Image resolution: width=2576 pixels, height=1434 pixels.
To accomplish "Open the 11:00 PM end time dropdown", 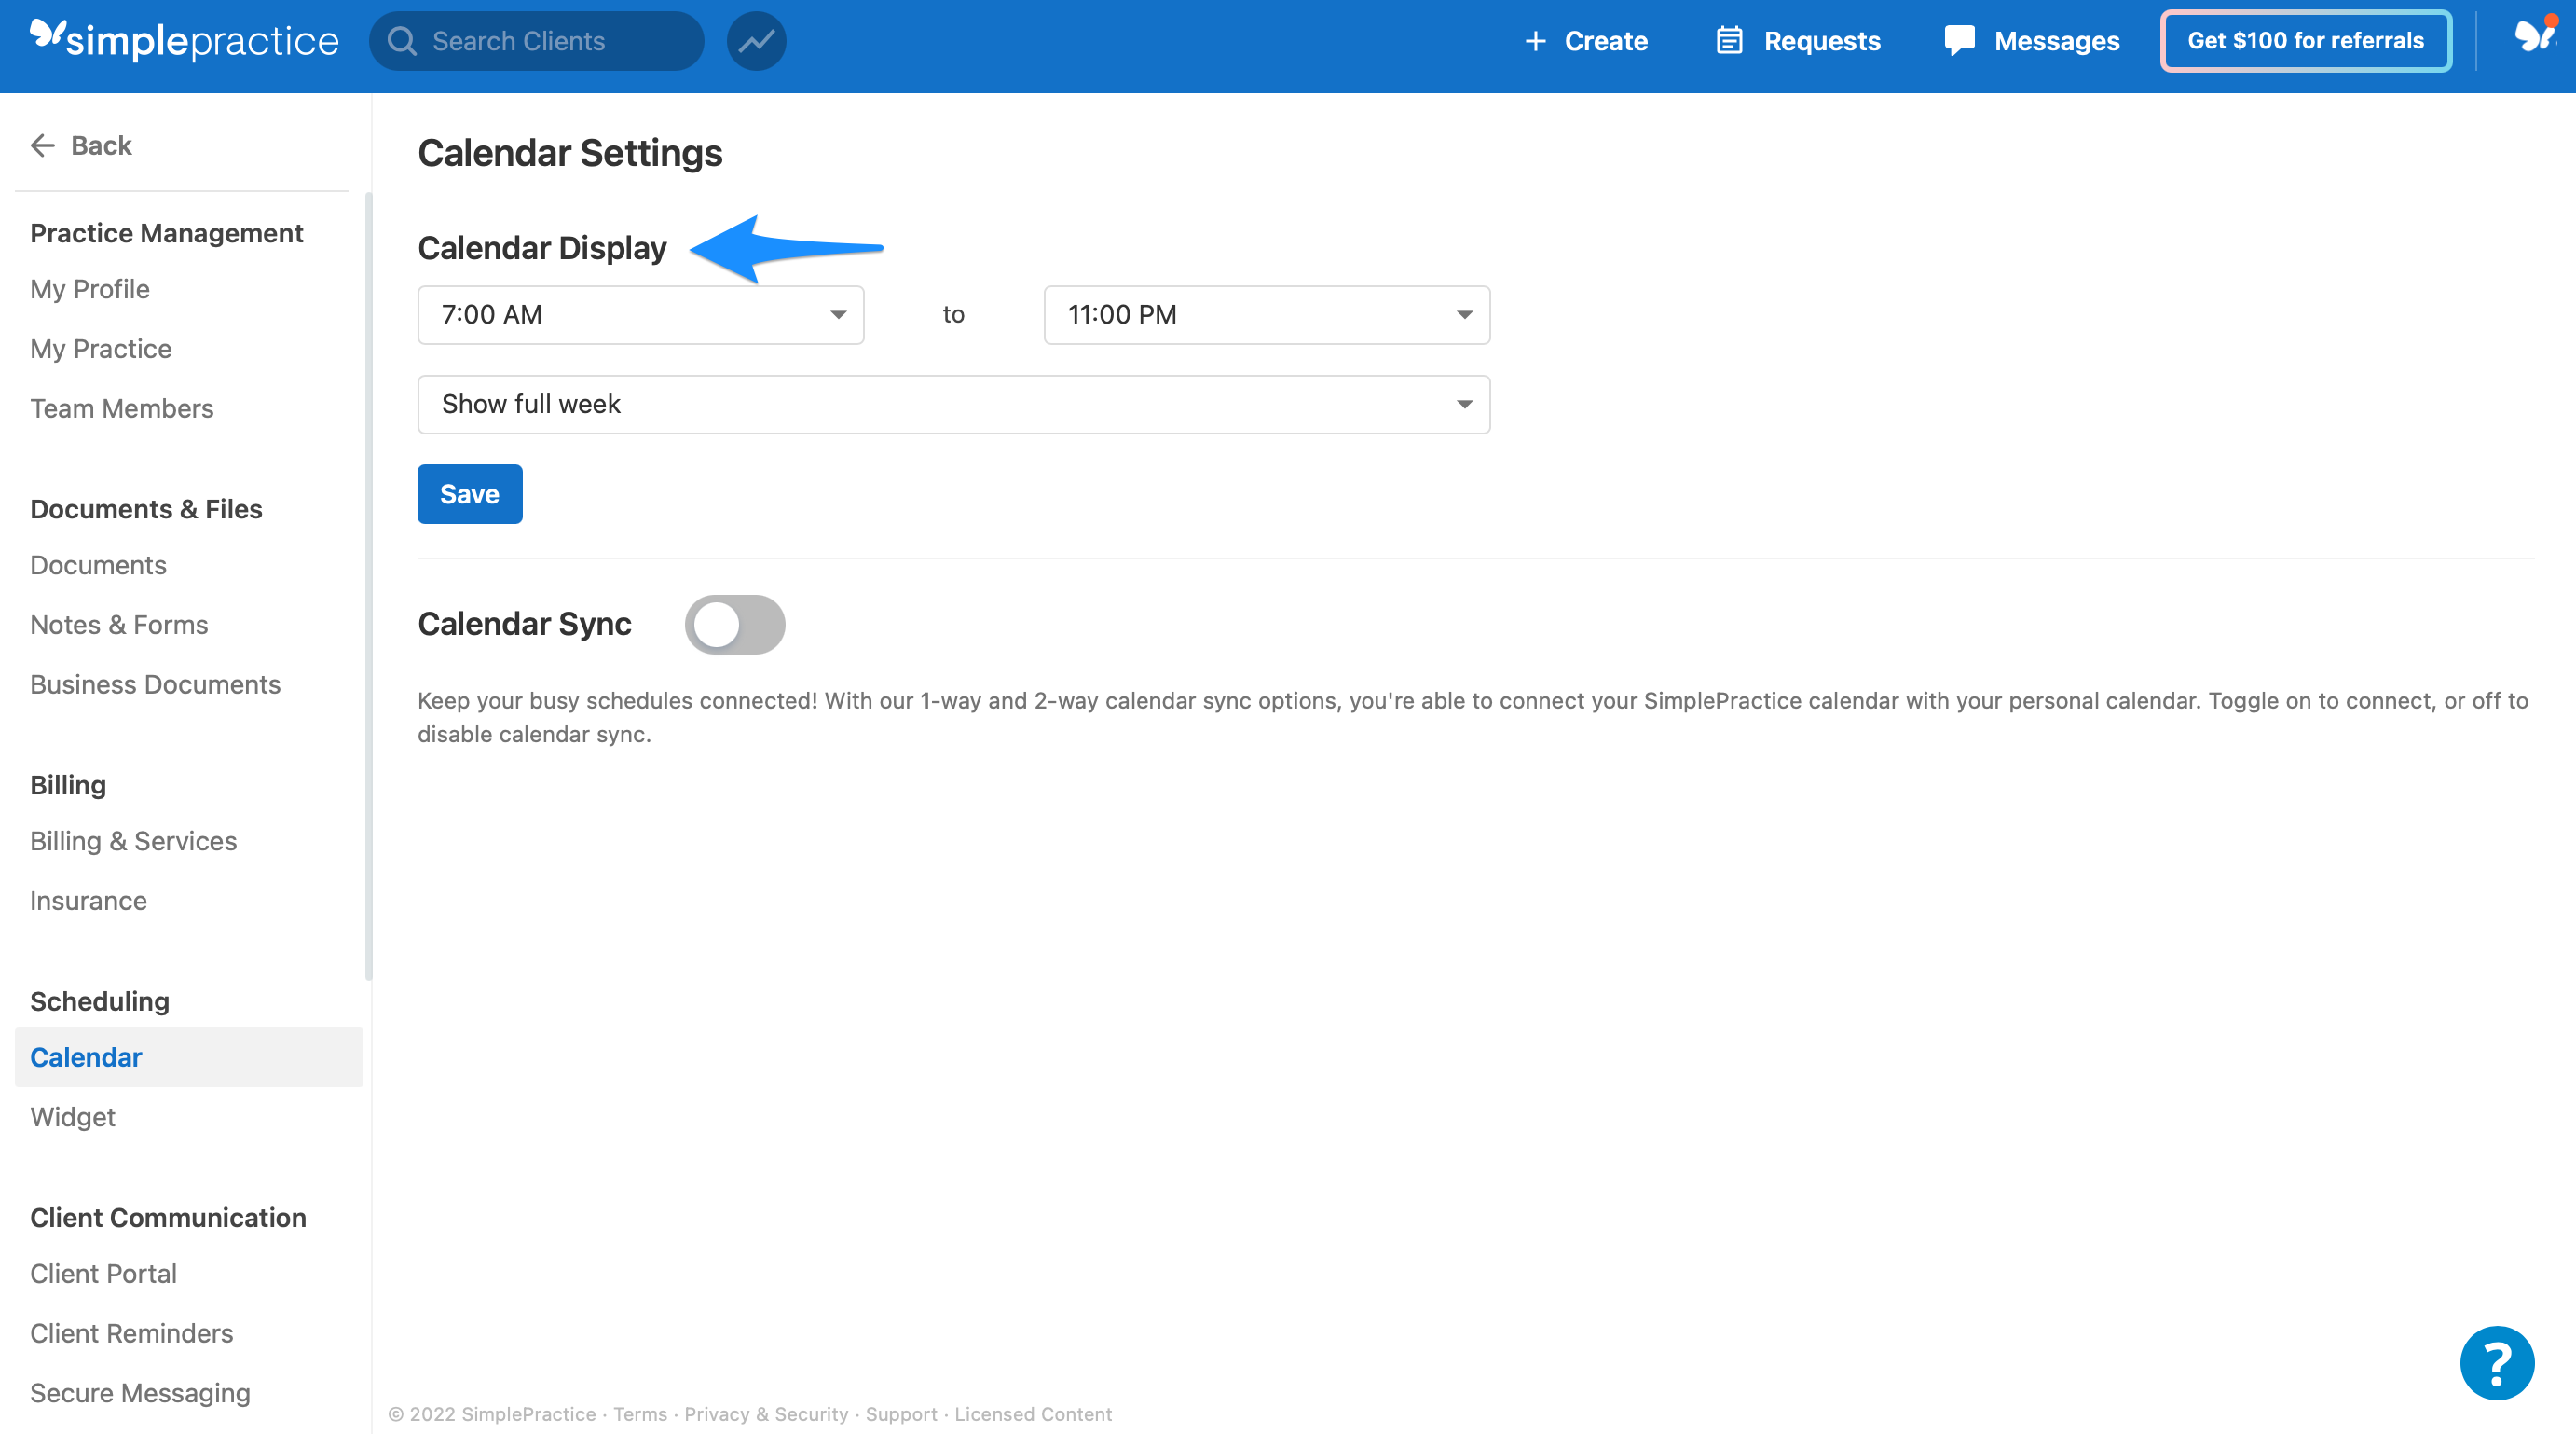I will point(1267,315).
